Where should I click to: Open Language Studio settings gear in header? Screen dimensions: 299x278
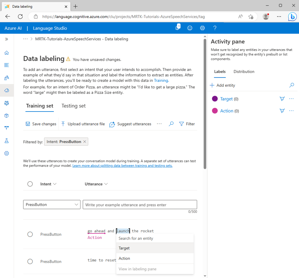click(x=202, y=28)
